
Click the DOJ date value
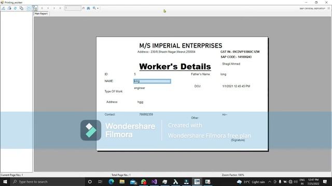pos(236,86)
